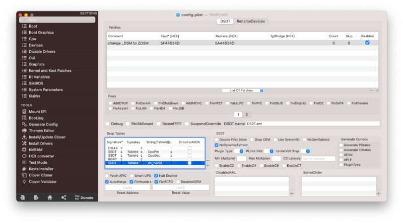Remove patch with minus button
The width and height of the screenshot is (403, 223).
pos(371,90)
